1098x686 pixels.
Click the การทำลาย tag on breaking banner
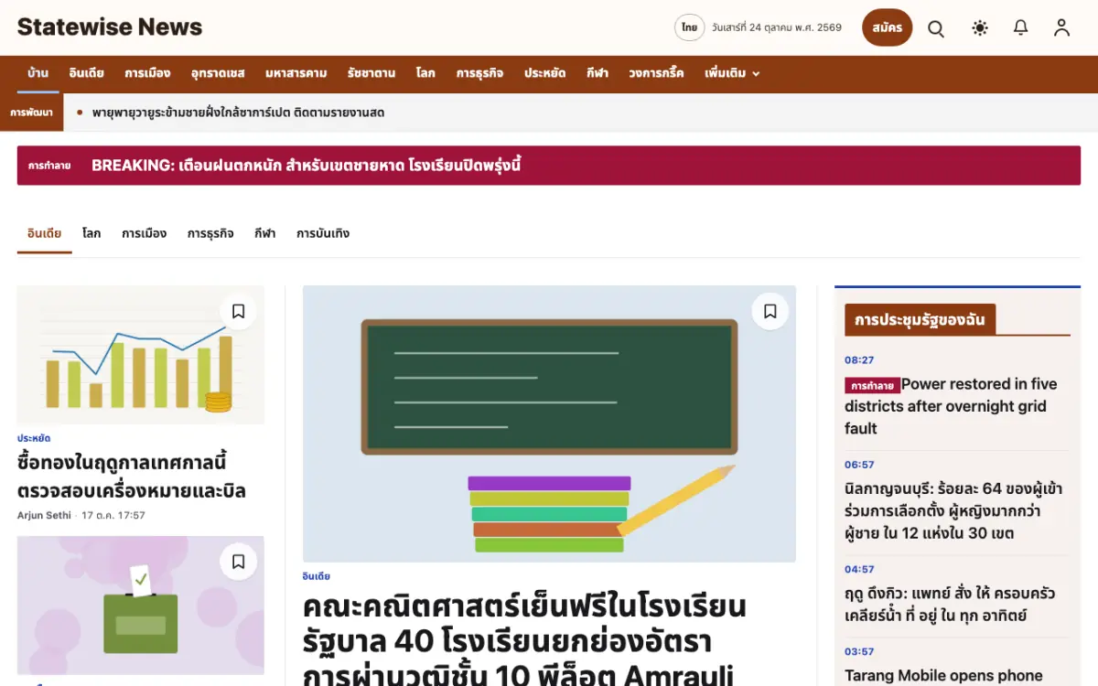tap(49, 166)
